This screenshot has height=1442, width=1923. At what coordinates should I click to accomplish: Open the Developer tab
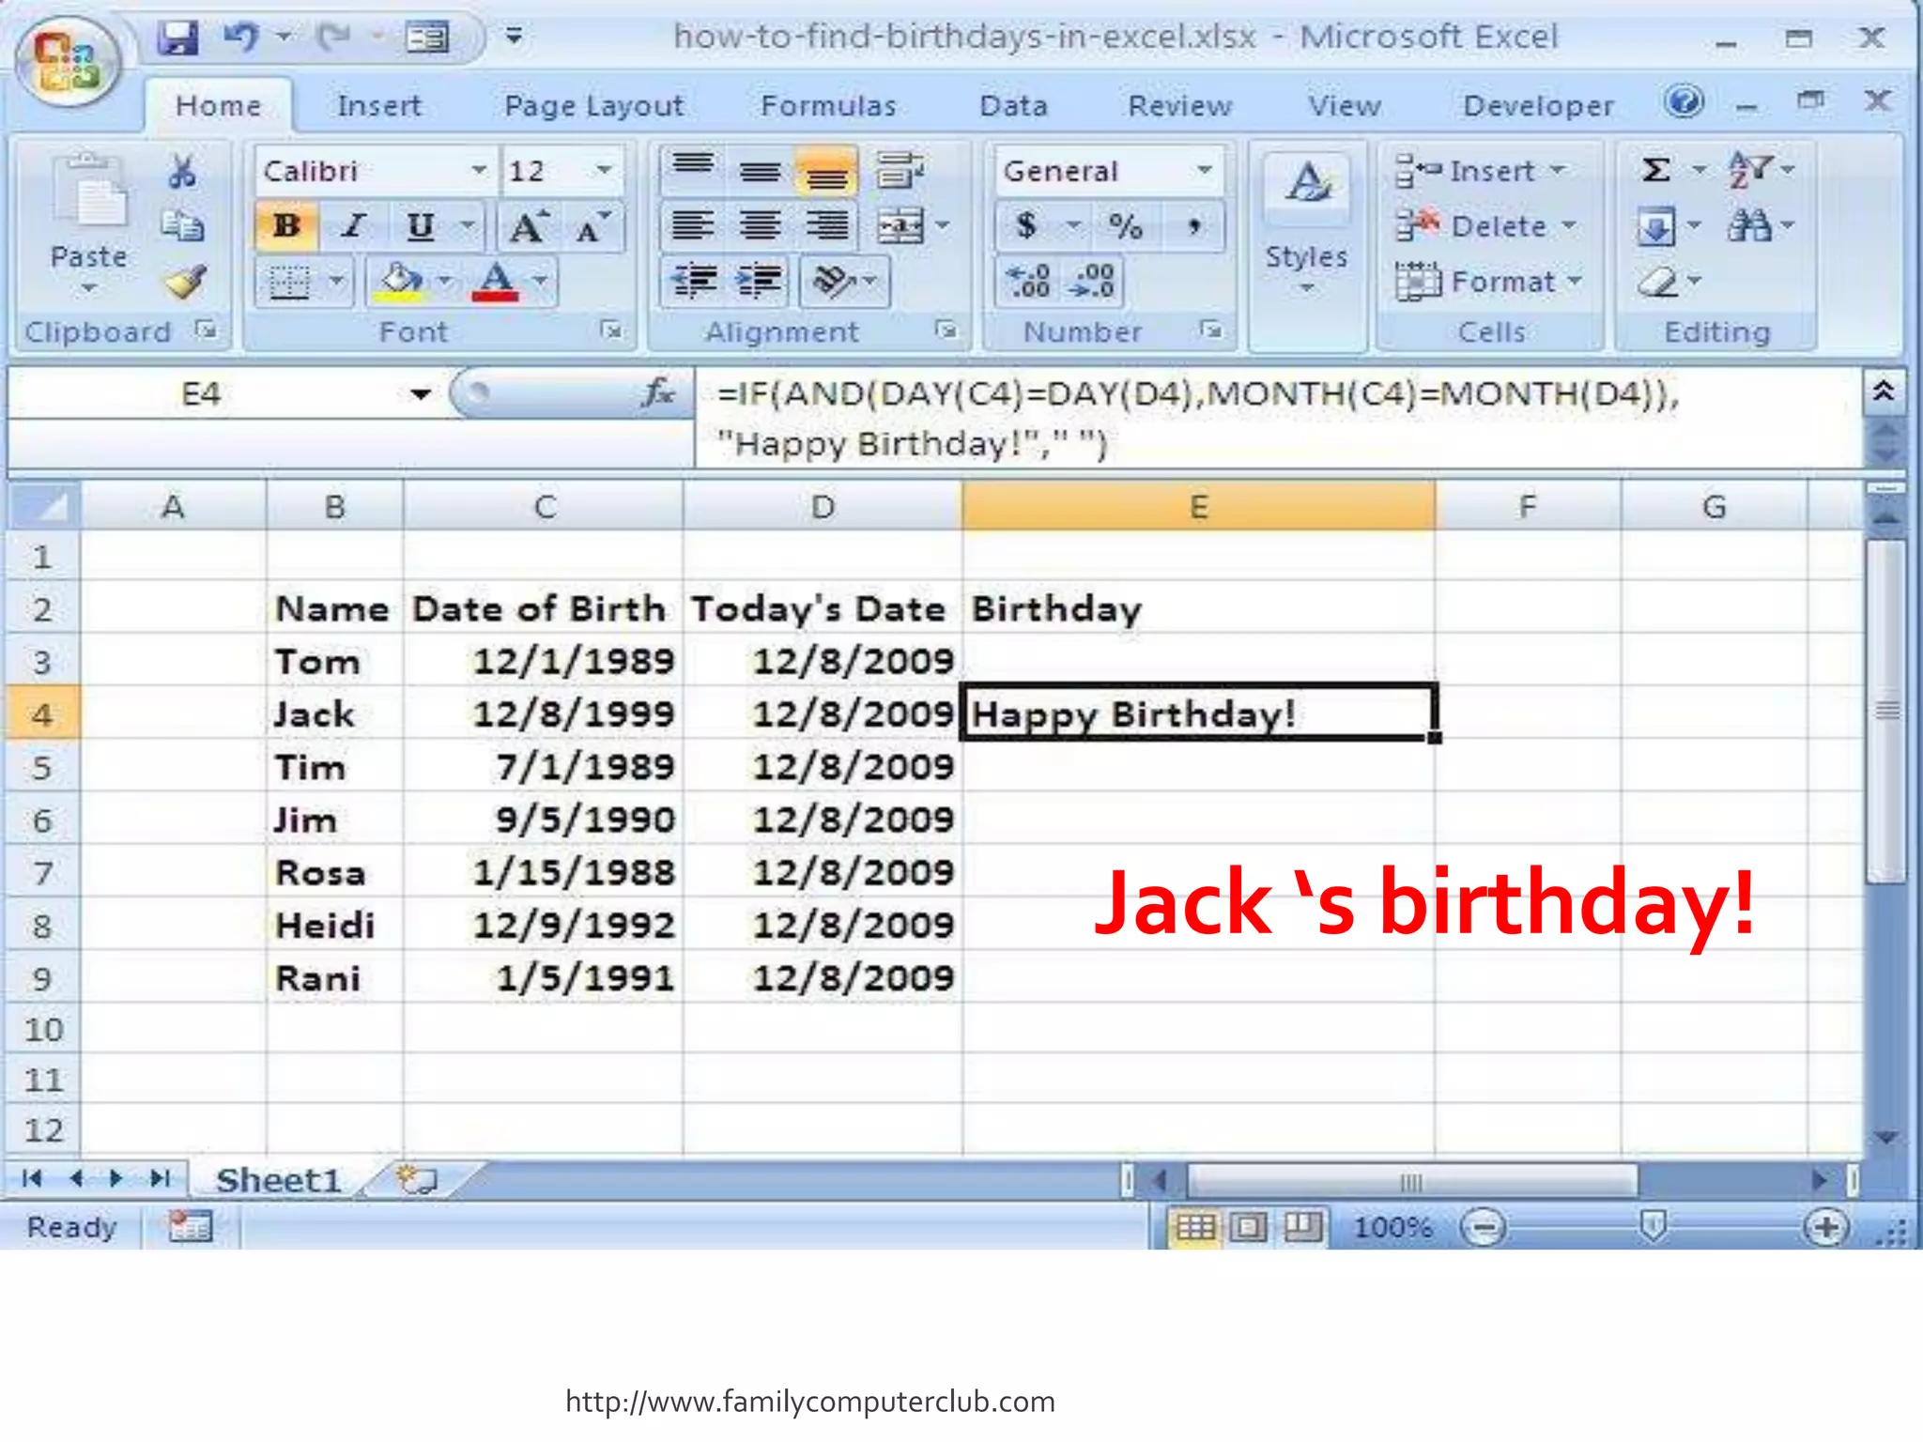[x=1538, y=105]
